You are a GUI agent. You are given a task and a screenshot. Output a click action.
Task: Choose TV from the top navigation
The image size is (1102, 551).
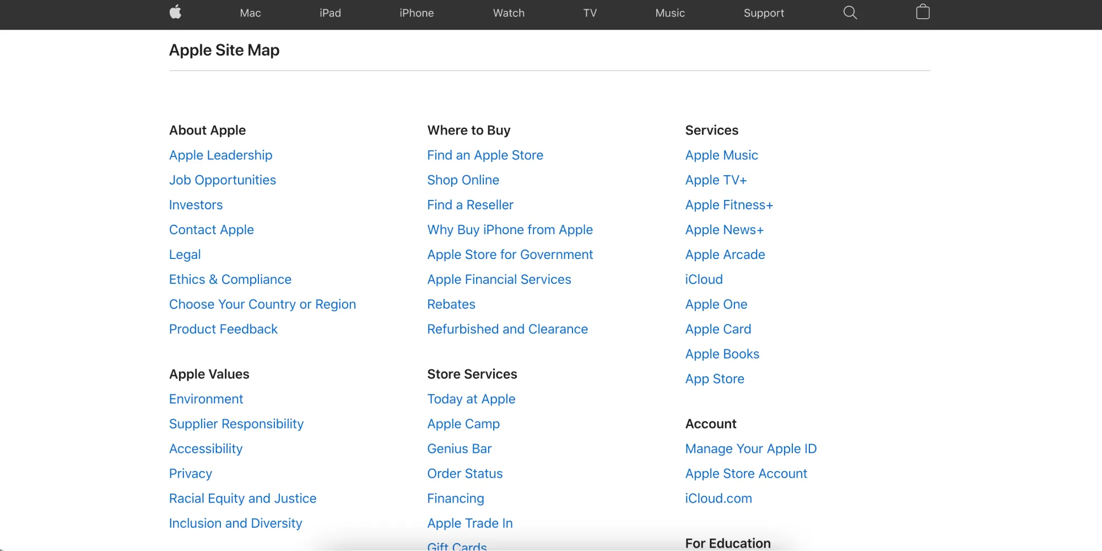(590, 13)
